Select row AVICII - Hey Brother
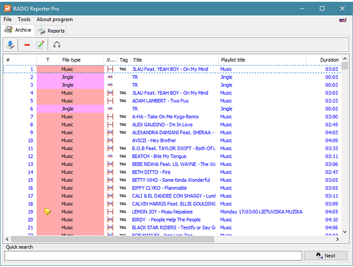This screenshot has width=353, height=267. pyautogui.click(x=172, y=141)
